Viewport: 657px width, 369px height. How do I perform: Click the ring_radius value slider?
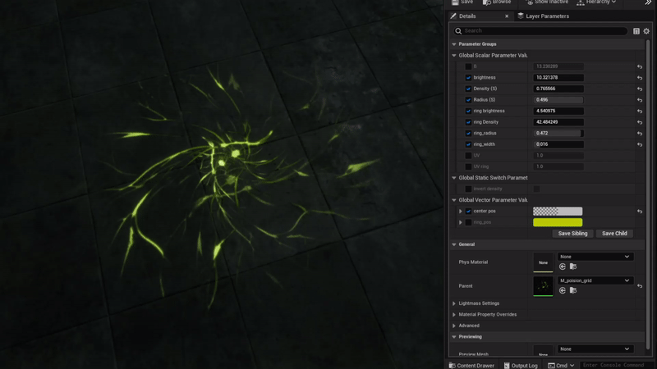pyautogui.click(x=558, y=133)
